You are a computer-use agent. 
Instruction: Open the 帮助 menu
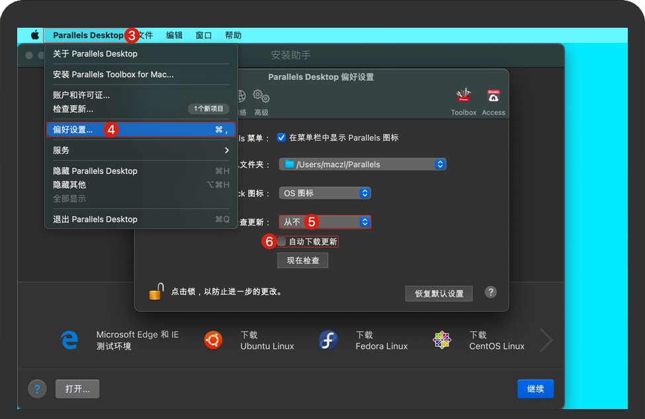(234, 35)
